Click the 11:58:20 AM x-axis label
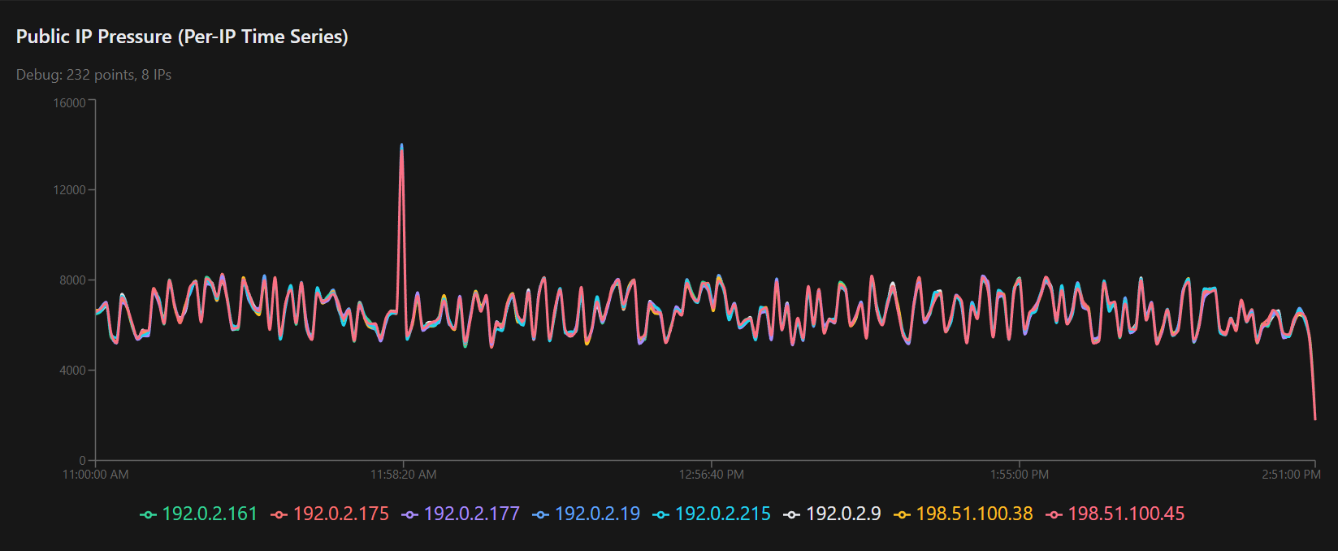 pyautogui.click(x=404, y=475)
